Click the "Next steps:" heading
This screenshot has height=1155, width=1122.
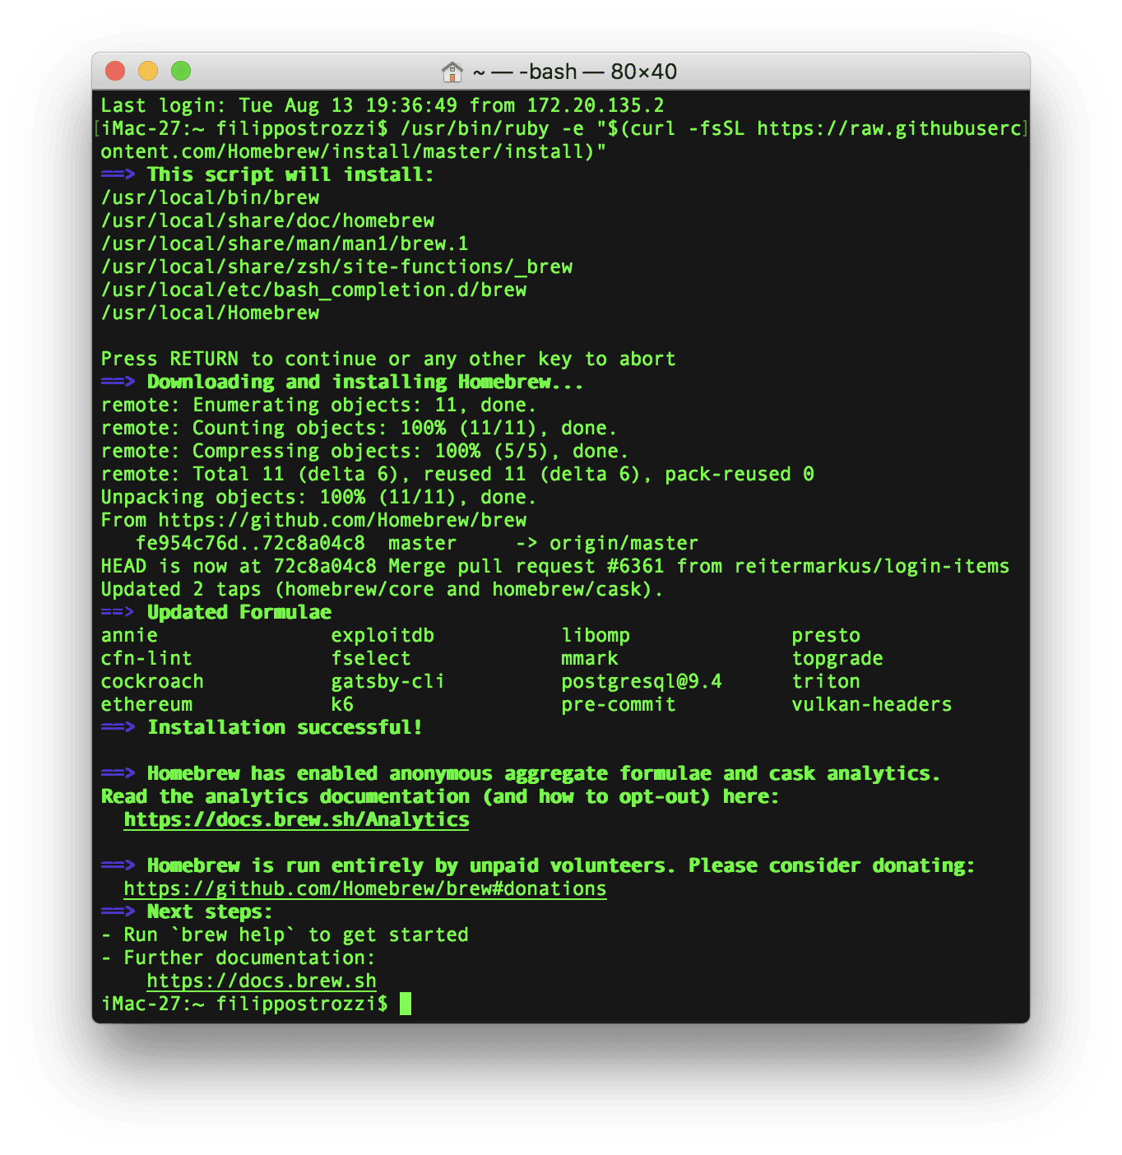tap(210, 912)
